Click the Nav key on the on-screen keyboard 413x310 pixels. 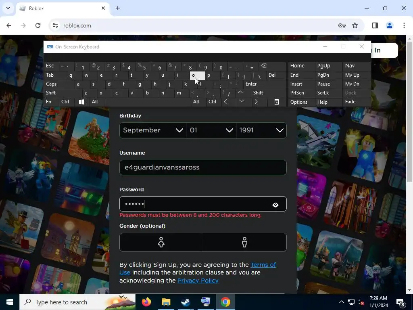pos(357,66)
